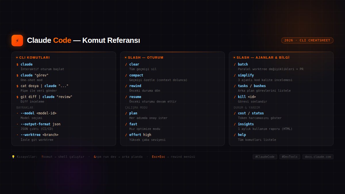This screenshot has width=345, height=194.
Task: Click the "BAYRAKLAR" subheading
Action: (25, 107)
